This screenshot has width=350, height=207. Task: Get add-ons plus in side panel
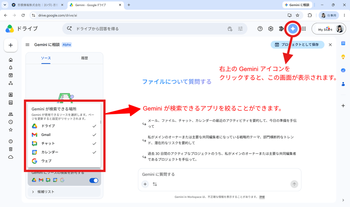[x=343, y=105]
